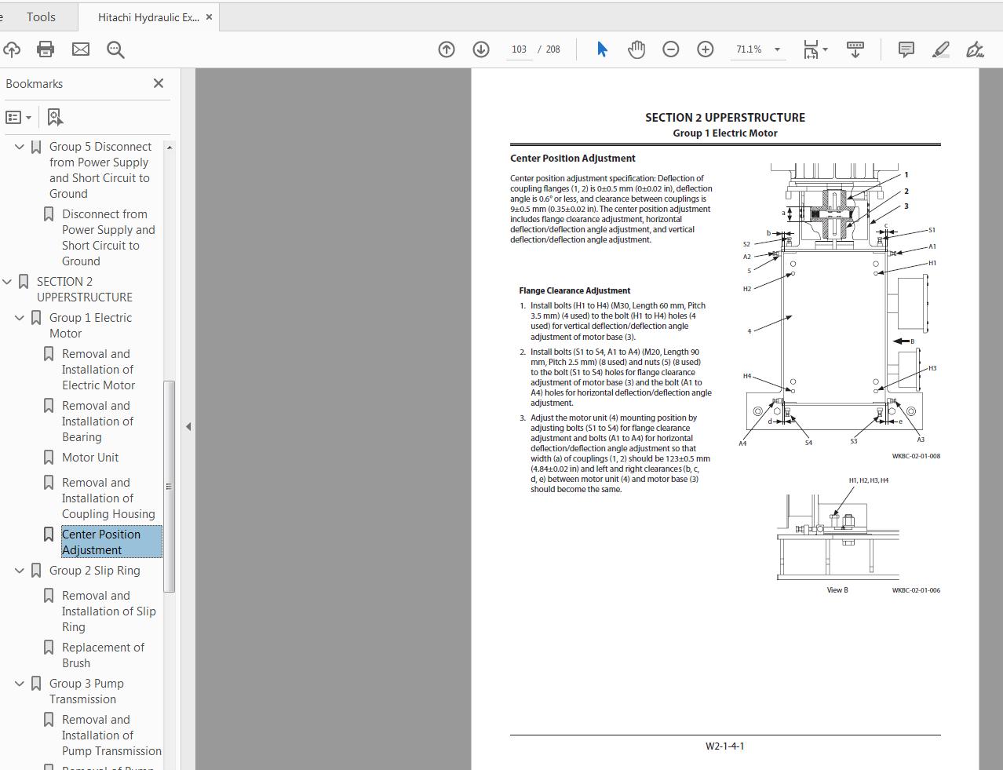This screenshot has height=770, width=1003.
Task: Click the email envelope icon
Action: click(x=81, y=49)
